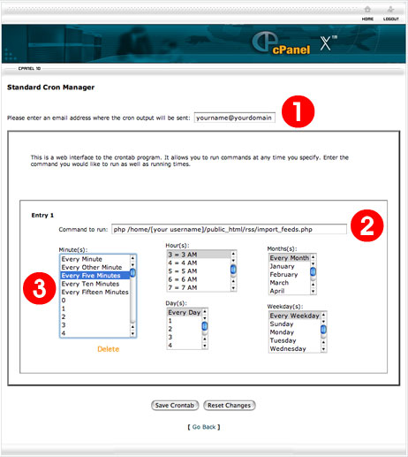Select day 1 in Days list
The width and height of the screenshot is (408, 457).
point(185,321)
